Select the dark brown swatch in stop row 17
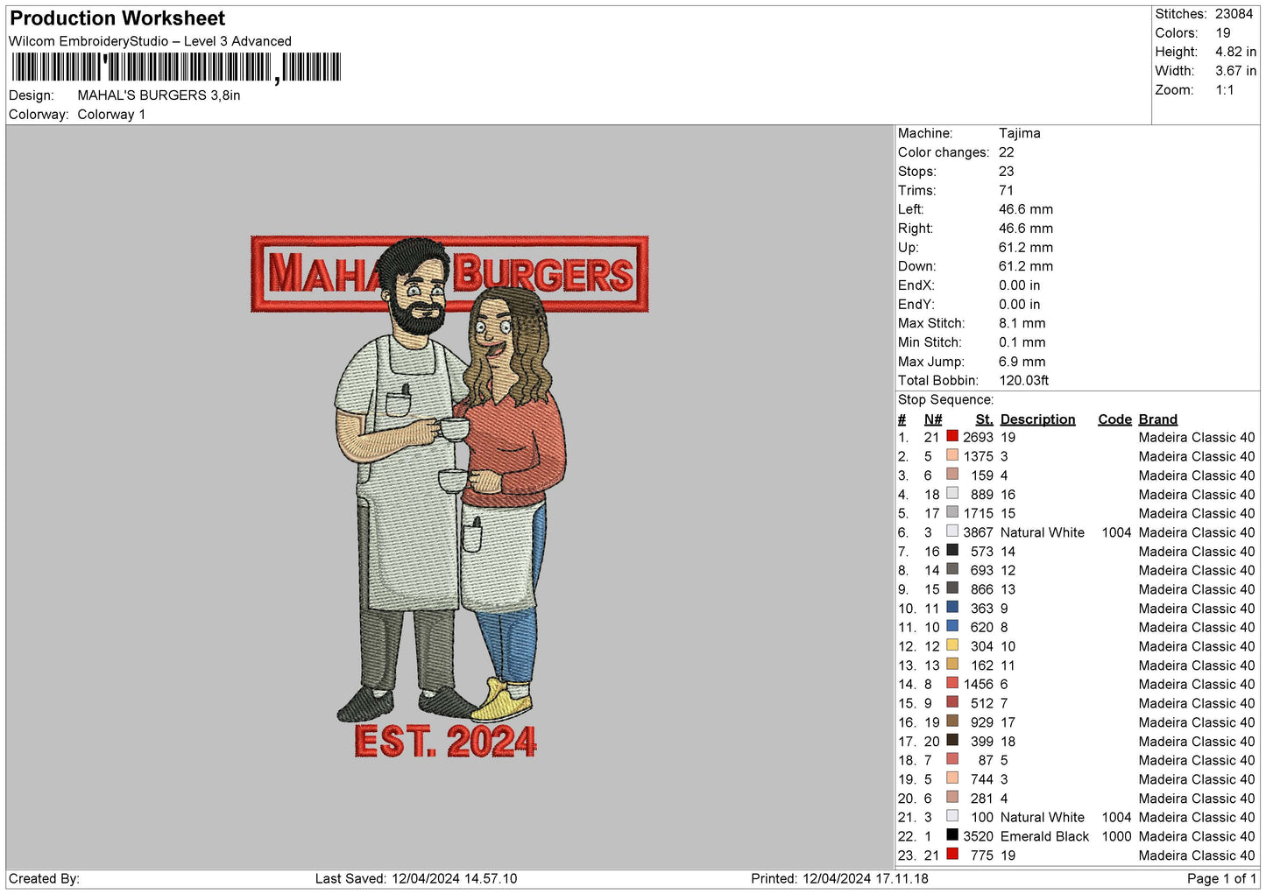This screenshot has height=894, width=1266. 952,741
